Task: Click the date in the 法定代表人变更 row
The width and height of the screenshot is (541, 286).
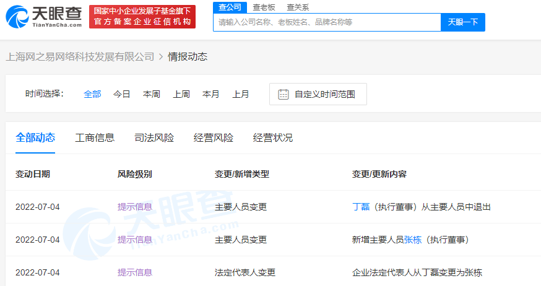Action: (38, 272)
